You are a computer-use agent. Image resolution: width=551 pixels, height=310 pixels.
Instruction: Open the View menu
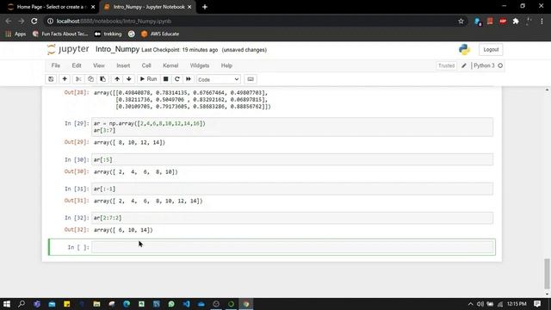tap(99, 65)
